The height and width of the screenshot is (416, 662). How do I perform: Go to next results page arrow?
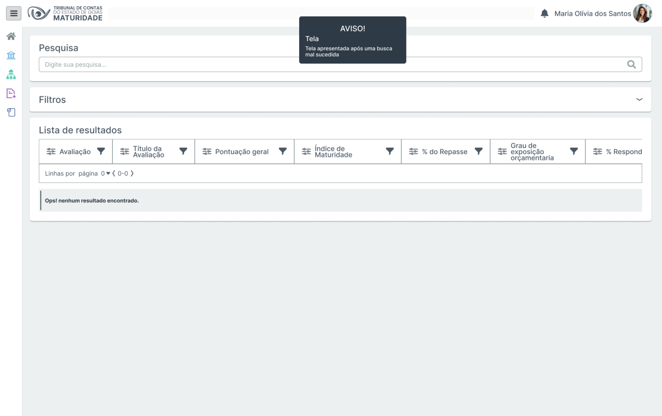[132, 173]
